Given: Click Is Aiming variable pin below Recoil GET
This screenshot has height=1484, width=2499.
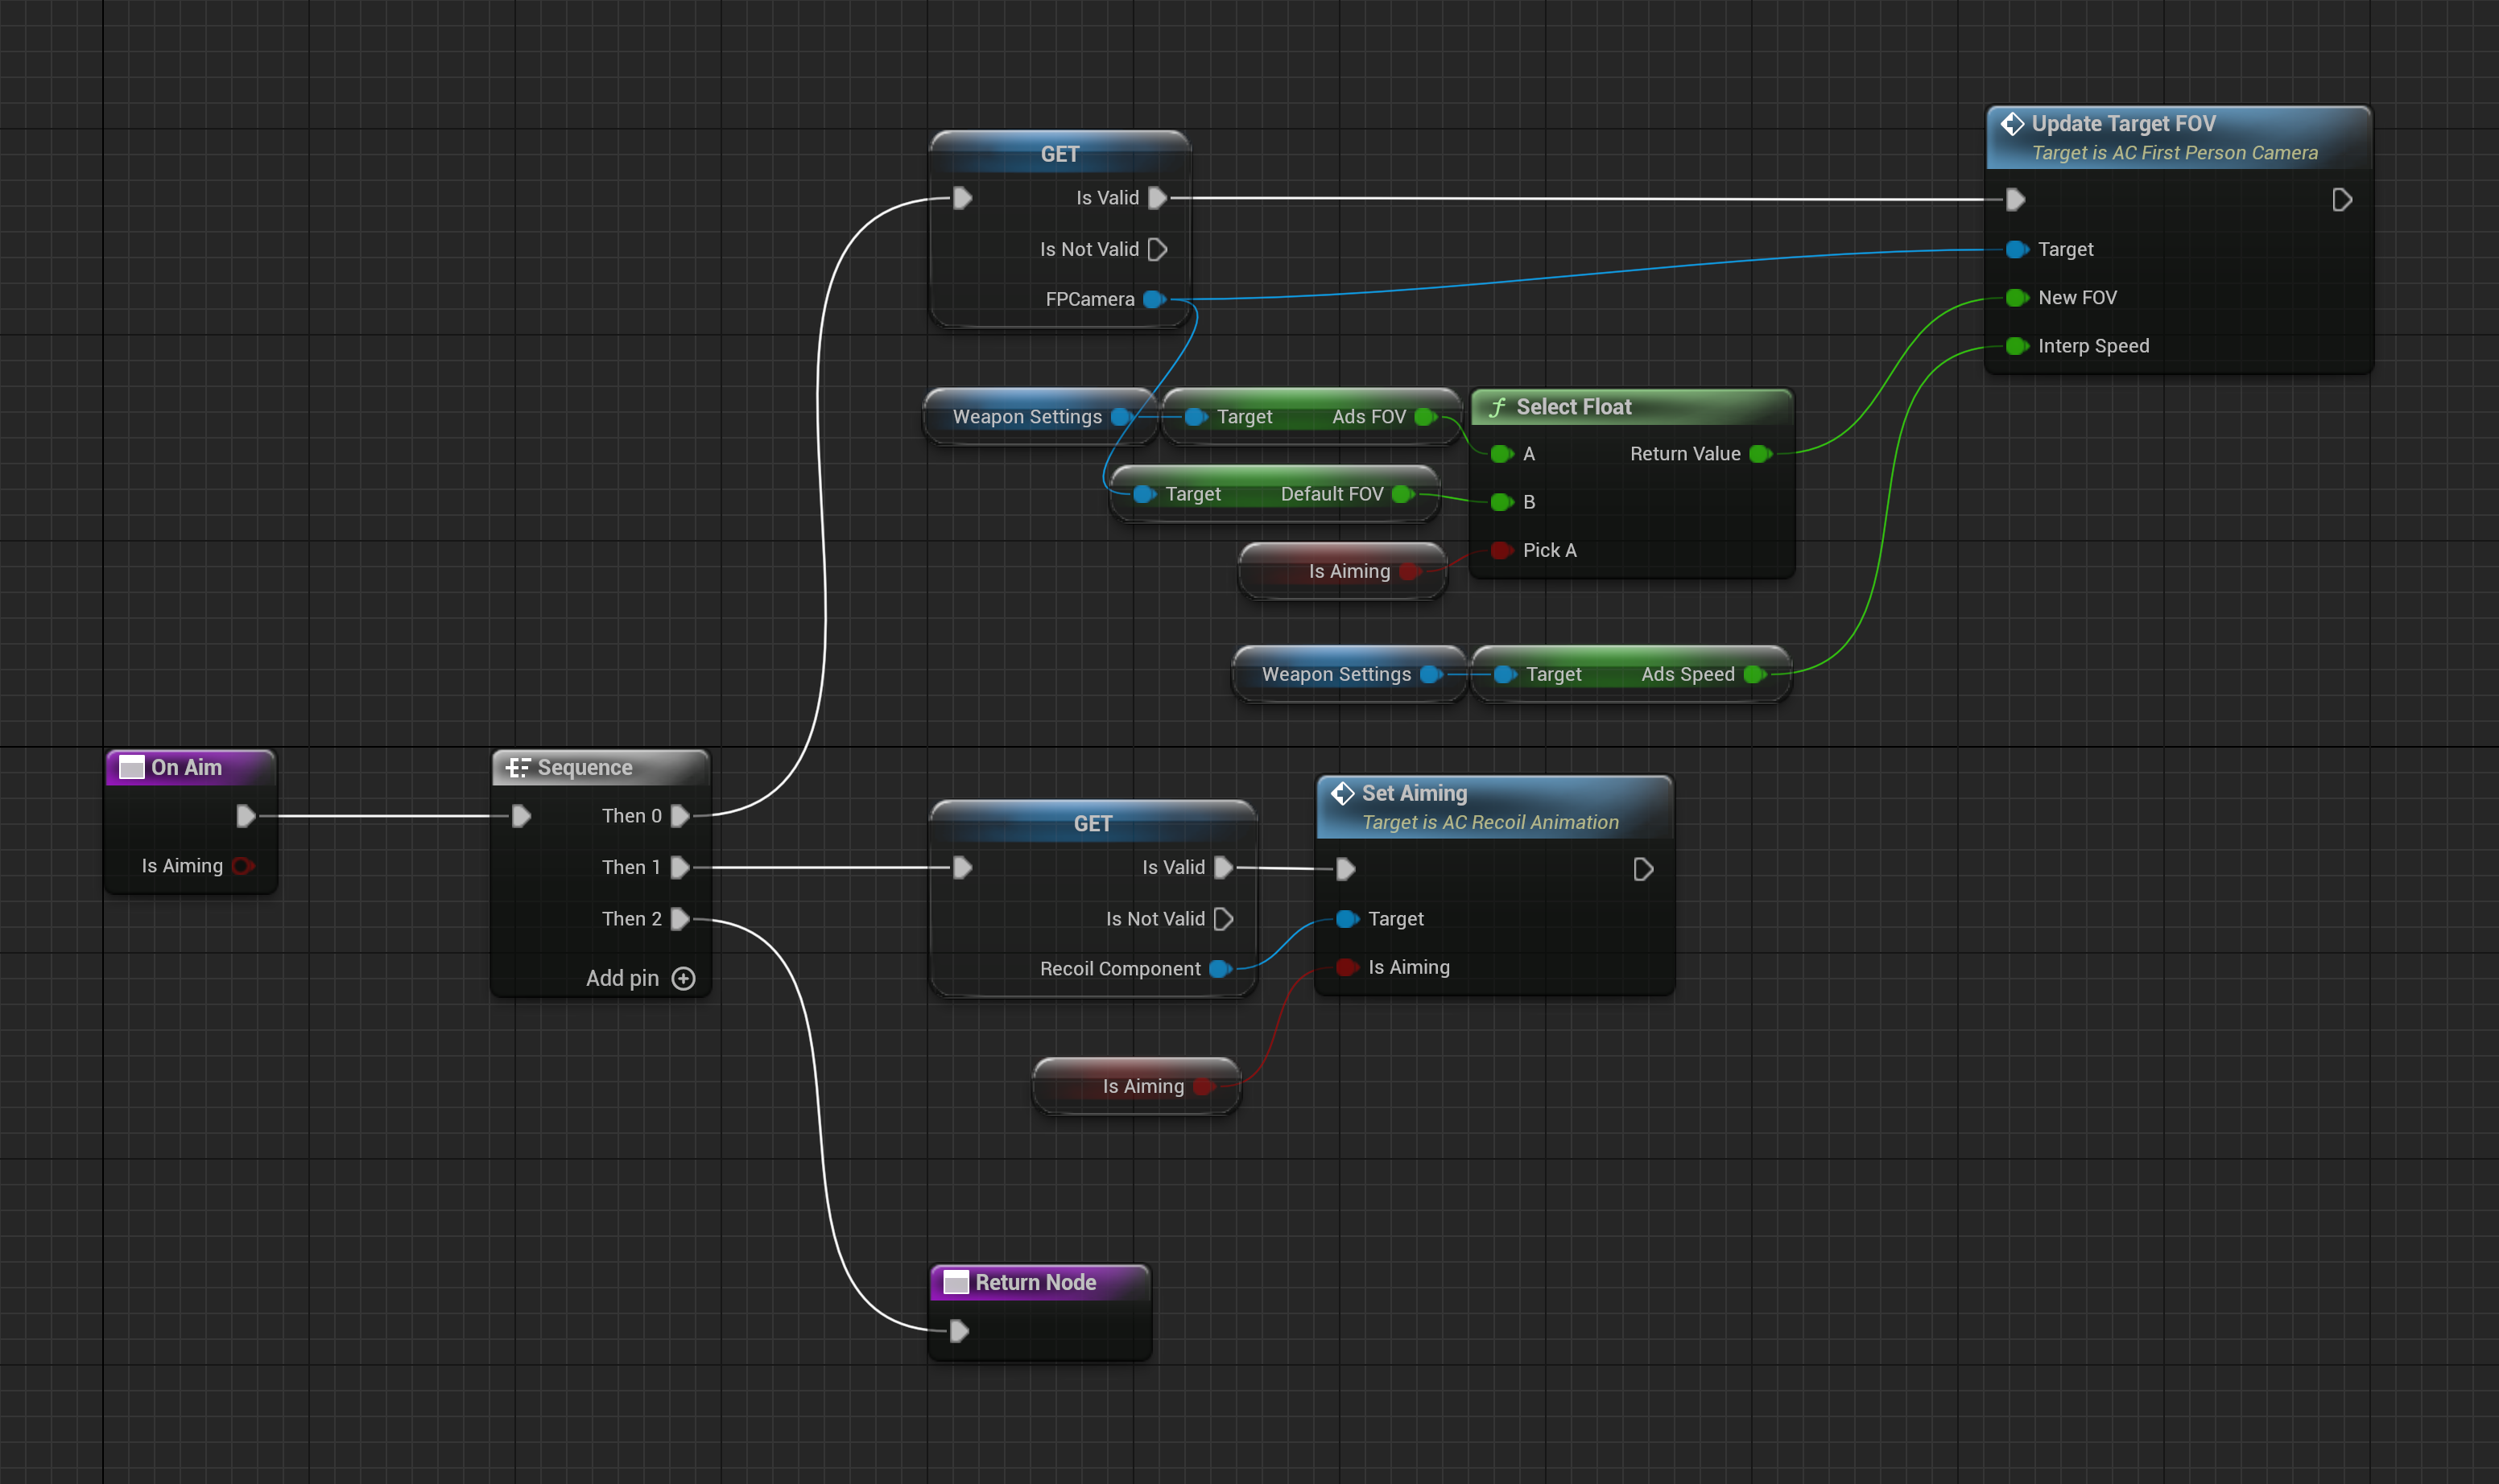Looking at the screenshot, I should tap(1204, 1086).
